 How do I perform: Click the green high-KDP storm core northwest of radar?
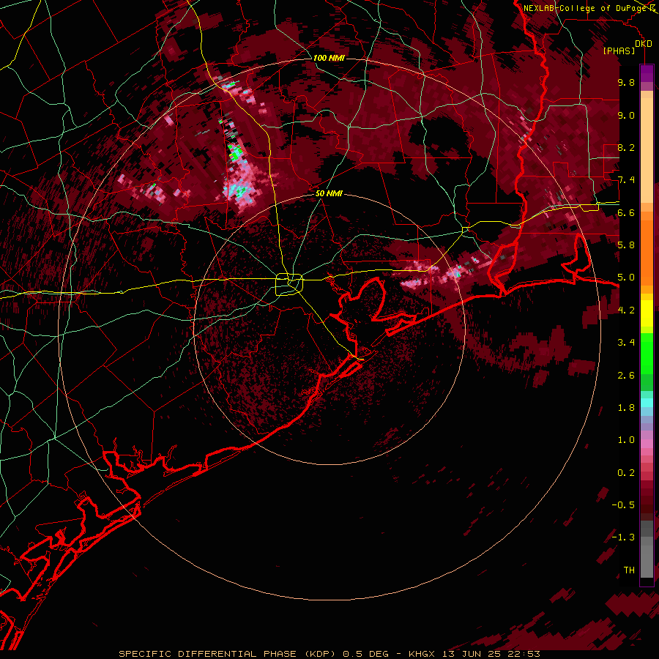tap(235, 152)
